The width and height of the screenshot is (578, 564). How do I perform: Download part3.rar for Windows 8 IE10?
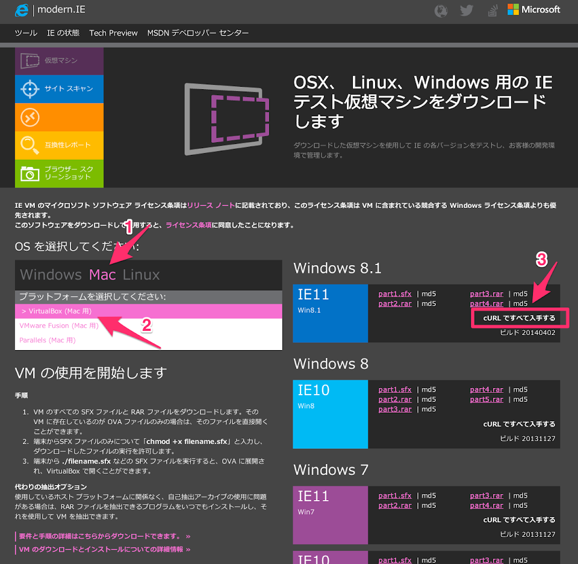click(x=395, y=410)
